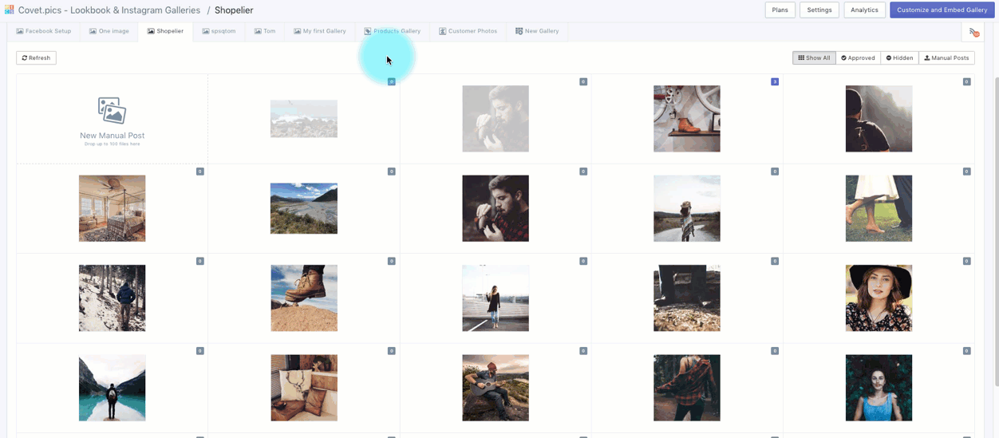The image size is (999, 438).
Task: Open the boots and film projector photo
Action: (687, 119)
